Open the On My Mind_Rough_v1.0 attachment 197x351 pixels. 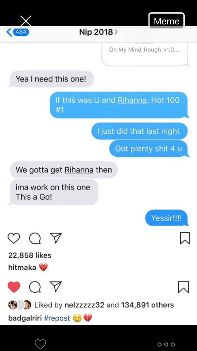point(145,54)
